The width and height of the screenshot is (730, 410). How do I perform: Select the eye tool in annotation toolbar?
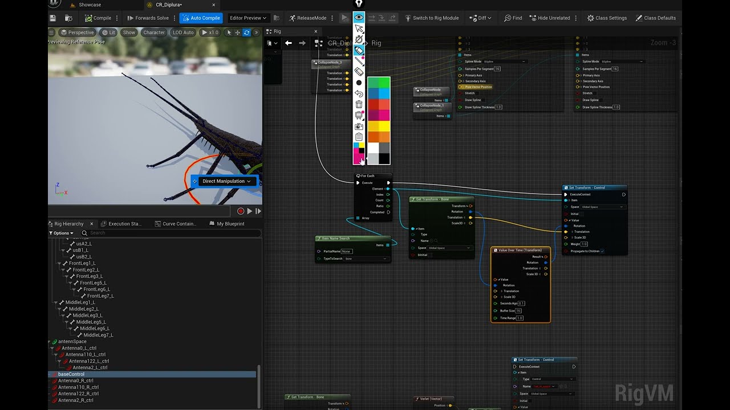(359, 18)
